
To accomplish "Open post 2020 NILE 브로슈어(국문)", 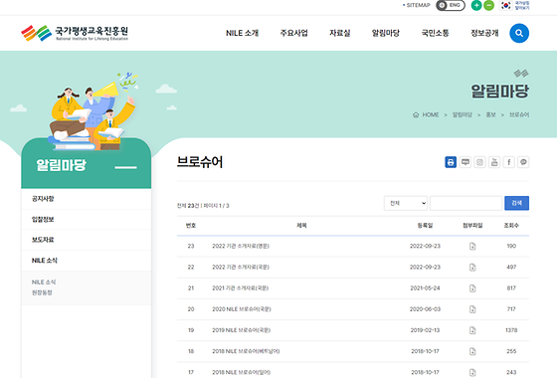I will click(x=242, y=309).
